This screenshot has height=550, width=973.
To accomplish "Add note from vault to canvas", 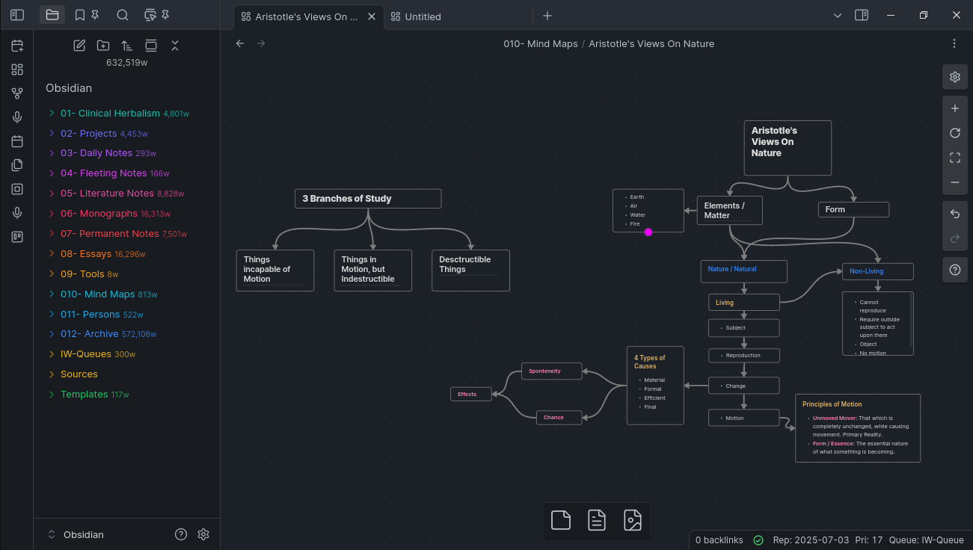I will click(597, 520).
